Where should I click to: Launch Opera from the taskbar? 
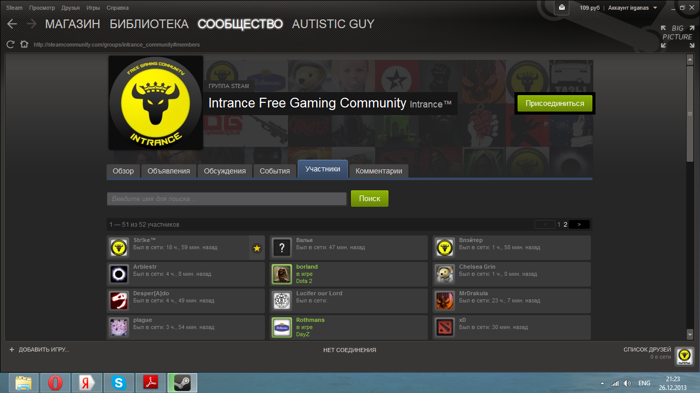click(55, 382)
